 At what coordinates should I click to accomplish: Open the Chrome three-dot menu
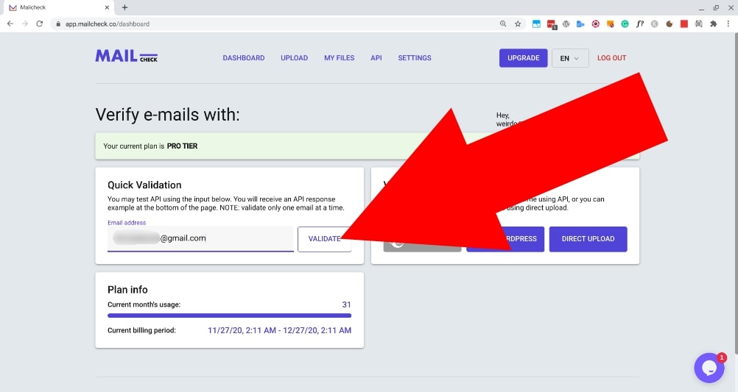coord(728,24)
